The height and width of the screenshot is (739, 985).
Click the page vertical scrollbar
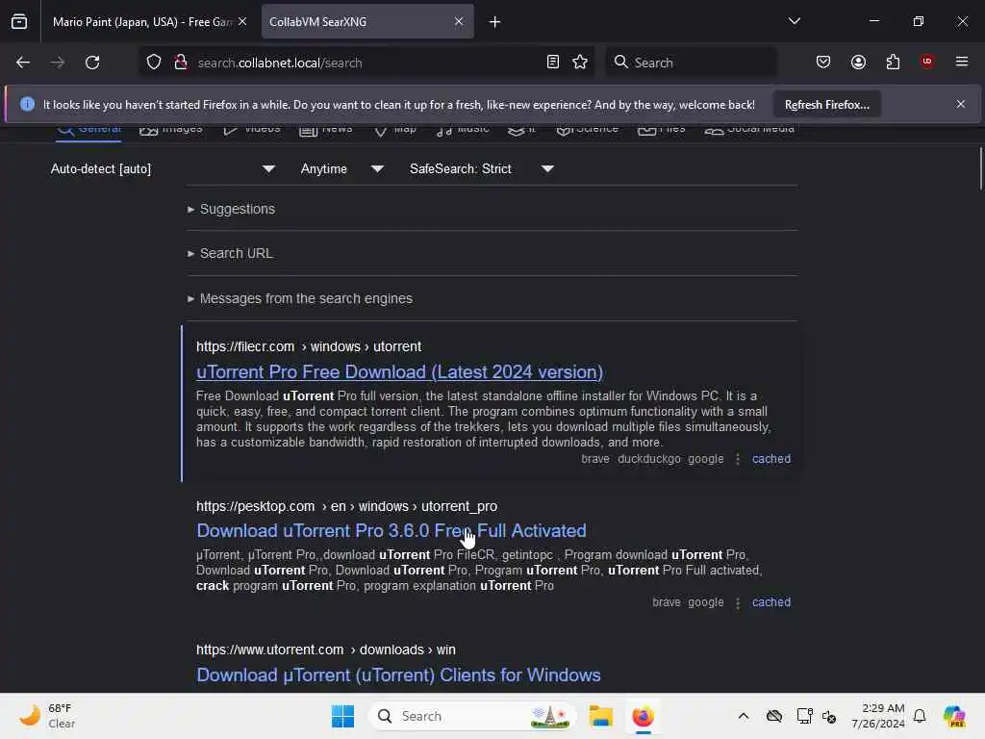(x=980, y=168)
